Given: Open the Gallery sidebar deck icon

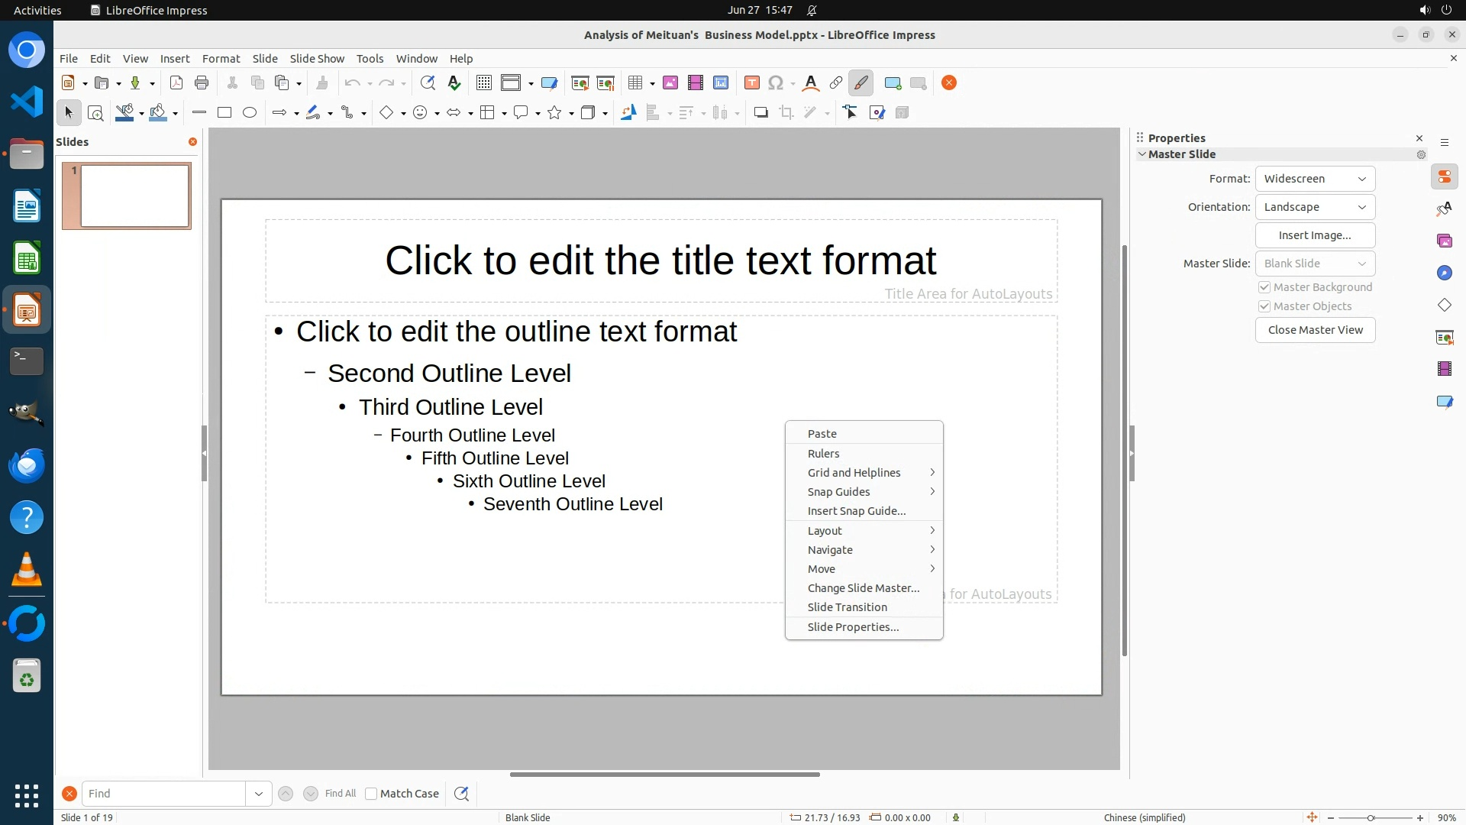Looking at the screenshot, I should pos(1444,241).
